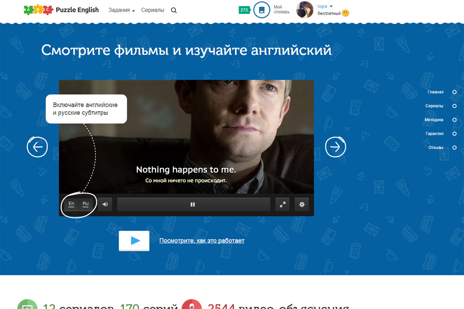The height and width of the screenshot is (309, 464).
Task: Click the yellow smiley face icon
Action: [x=345, y=13]
